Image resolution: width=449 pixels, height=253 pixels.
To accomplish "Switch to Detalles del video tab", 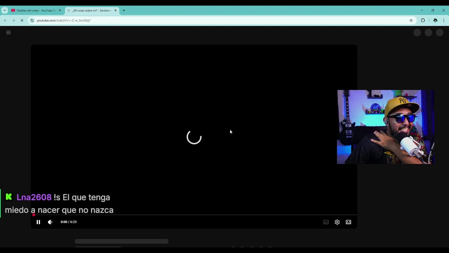I will (x=36, y=11).
